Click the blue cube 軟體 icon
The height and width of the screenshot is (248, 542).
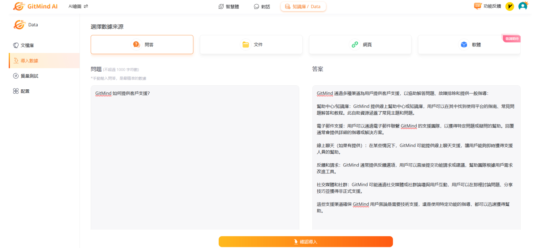[464, 45]
